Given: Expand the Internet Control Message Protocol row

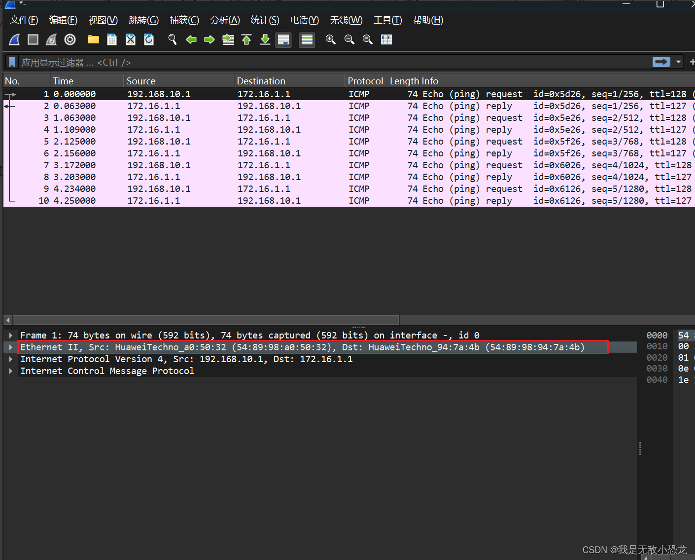Looking at the screenshot, I should [10, 371].
